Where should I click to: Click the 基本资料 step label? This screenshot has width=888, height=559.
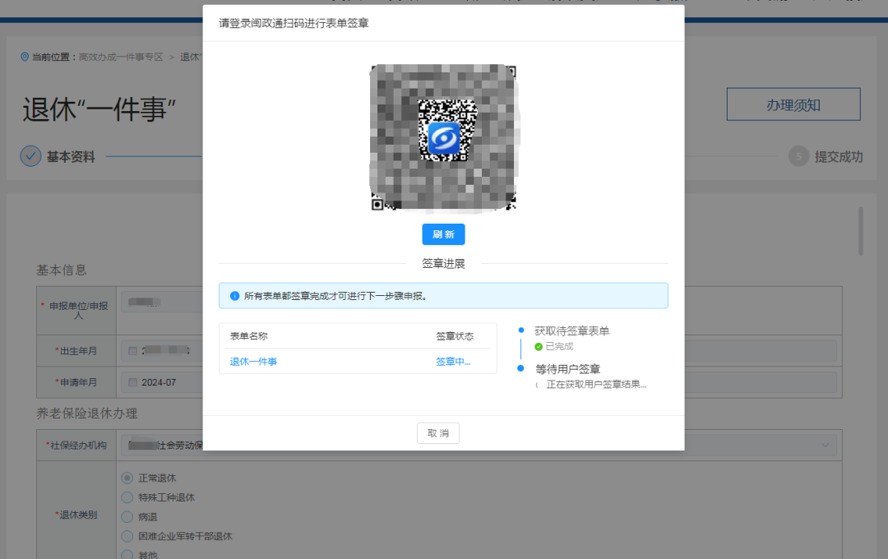(71, 157)
